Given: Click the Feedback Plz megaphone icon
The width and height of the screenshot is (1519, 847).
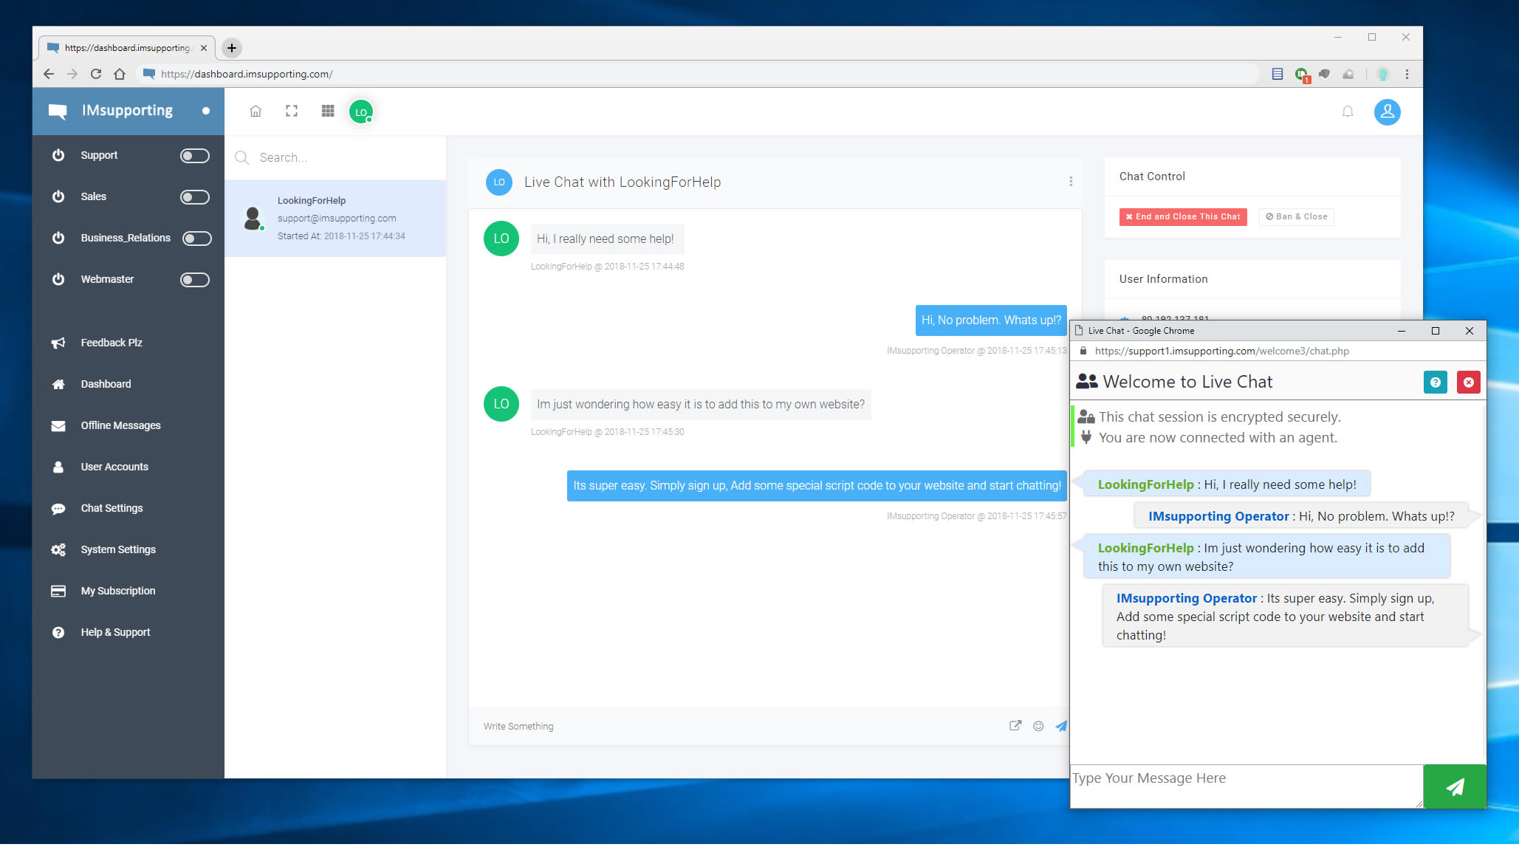Looking at the screenshot, I should point(58,341).
